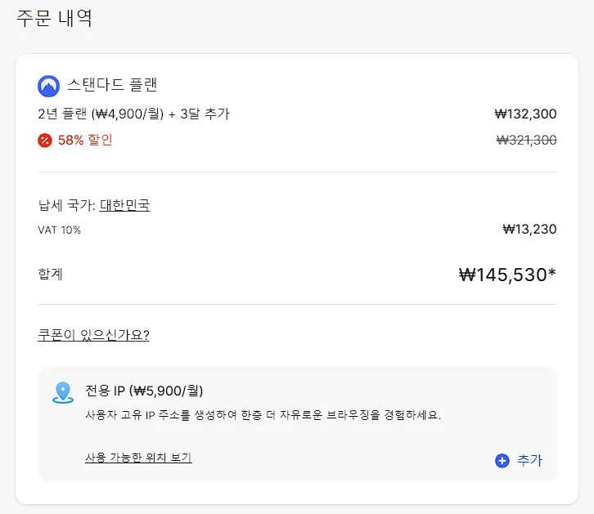Click the 주문 내역 heading
The width and height of the screenshot is (594, 514).
pos(54,18)
